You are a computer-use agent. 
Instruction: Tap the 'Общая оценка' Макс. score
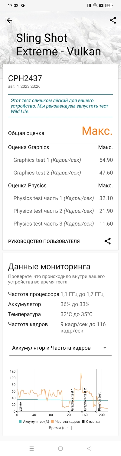tap(97, 131)
